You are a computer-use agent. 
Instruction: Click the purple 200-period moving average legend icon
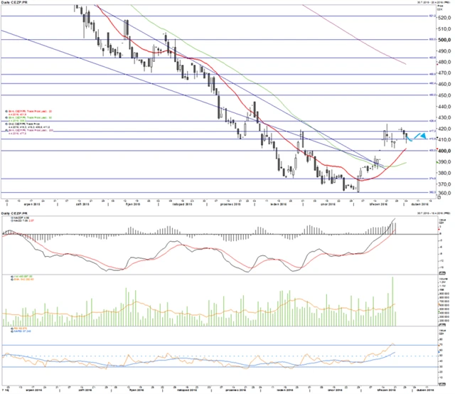click(6, 130)
